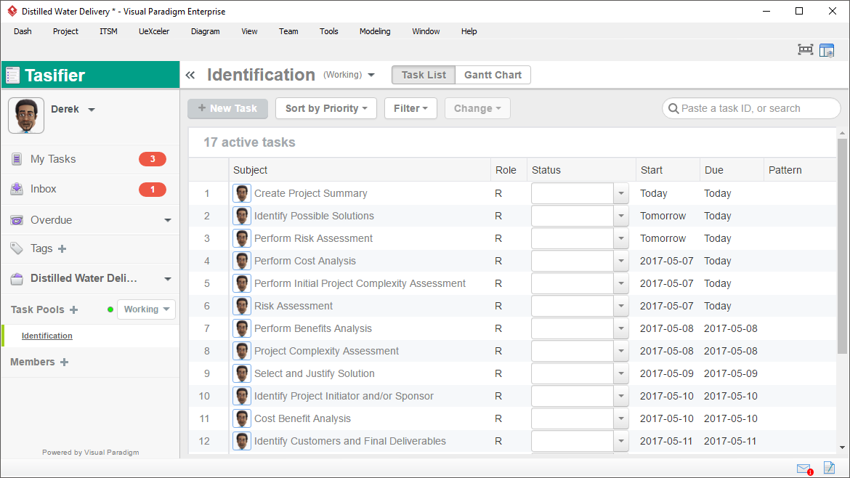Open the (Working) state dropdown beside Identification
The height and width of the screenshot is (478, 850).
tap(371, 76)
